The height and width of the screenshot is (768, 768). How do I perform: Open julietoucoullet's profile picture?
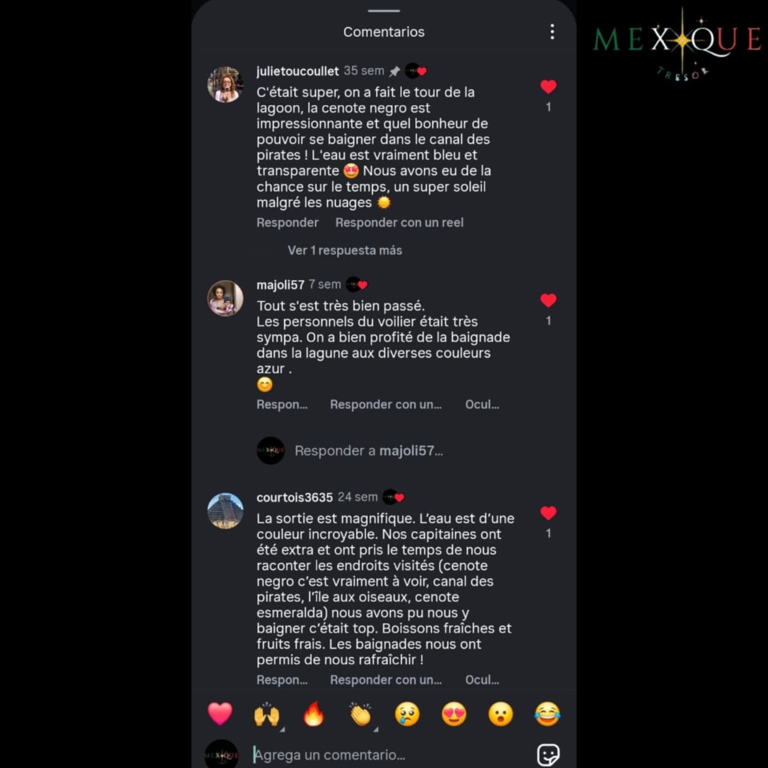tap(225, 85)
